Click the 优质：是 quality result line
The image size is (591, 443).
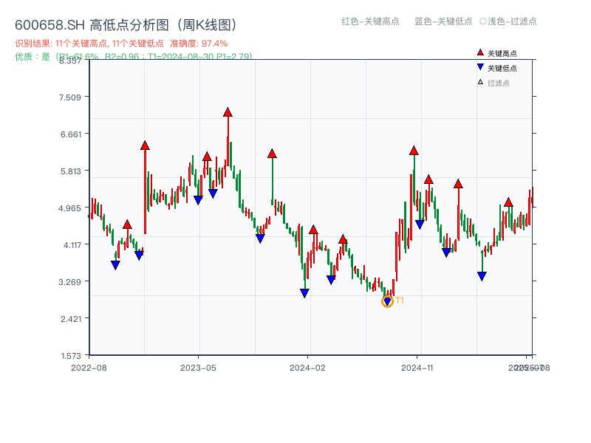[30, 57]
